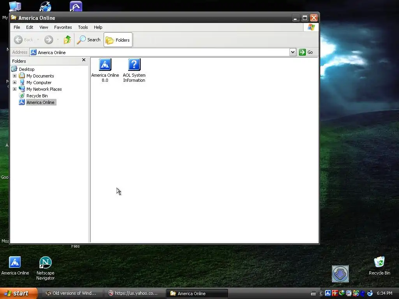Open the Tools menu
399x299 pixels.
83,27
